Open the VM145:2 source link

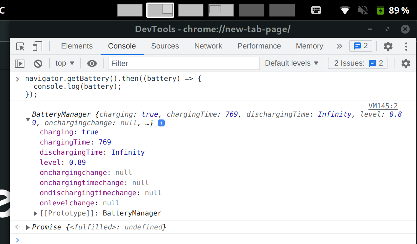pyautogui.click(x=383, y=106)
